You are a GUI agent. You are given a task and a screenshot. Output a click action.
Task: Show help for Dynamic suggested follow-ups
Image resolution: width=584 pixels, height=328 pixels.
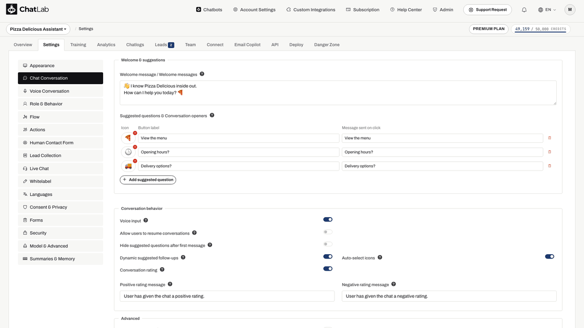(183, 258)
